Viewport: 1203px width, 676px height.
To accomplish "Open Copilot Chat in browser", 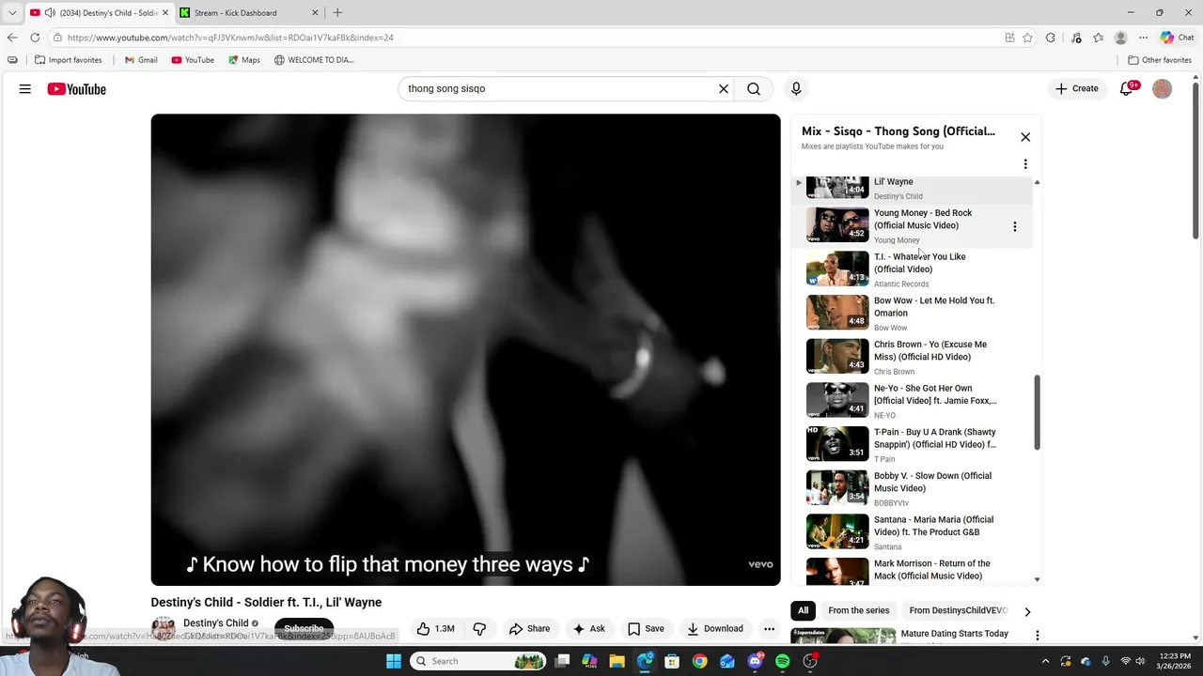I will point(1177,38).
